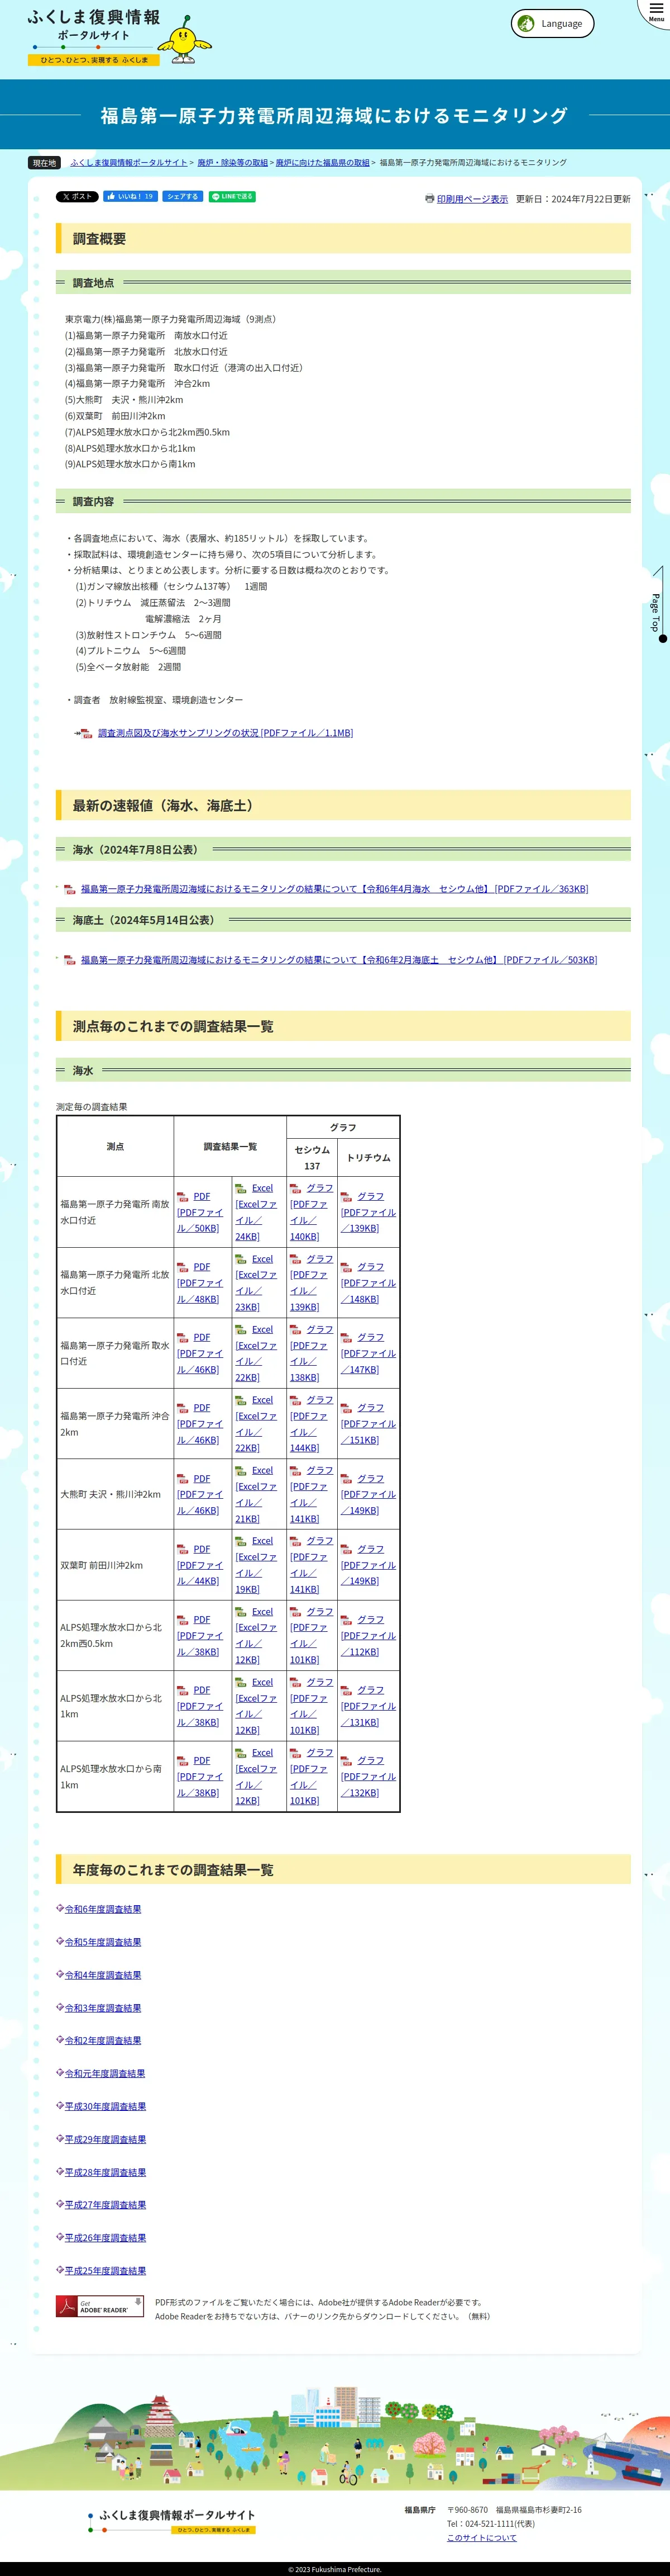The height and width of the screenshot is (2576, 670).
Task: Open 144KB セシウム graph for 沖合2km
Action: pos(310,1424)
